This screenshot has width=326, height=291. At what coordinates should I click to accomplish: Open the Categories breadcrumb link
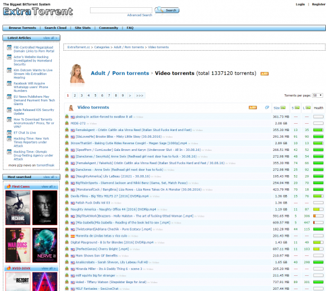click(101, 47)
